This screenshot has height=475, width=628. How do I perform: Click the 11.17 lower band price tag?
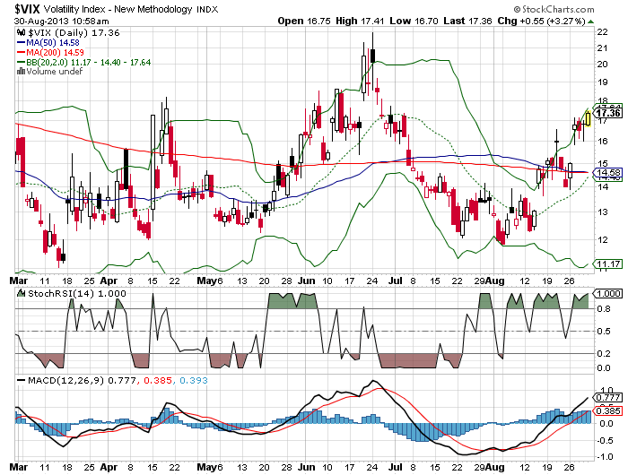point(608,264)
